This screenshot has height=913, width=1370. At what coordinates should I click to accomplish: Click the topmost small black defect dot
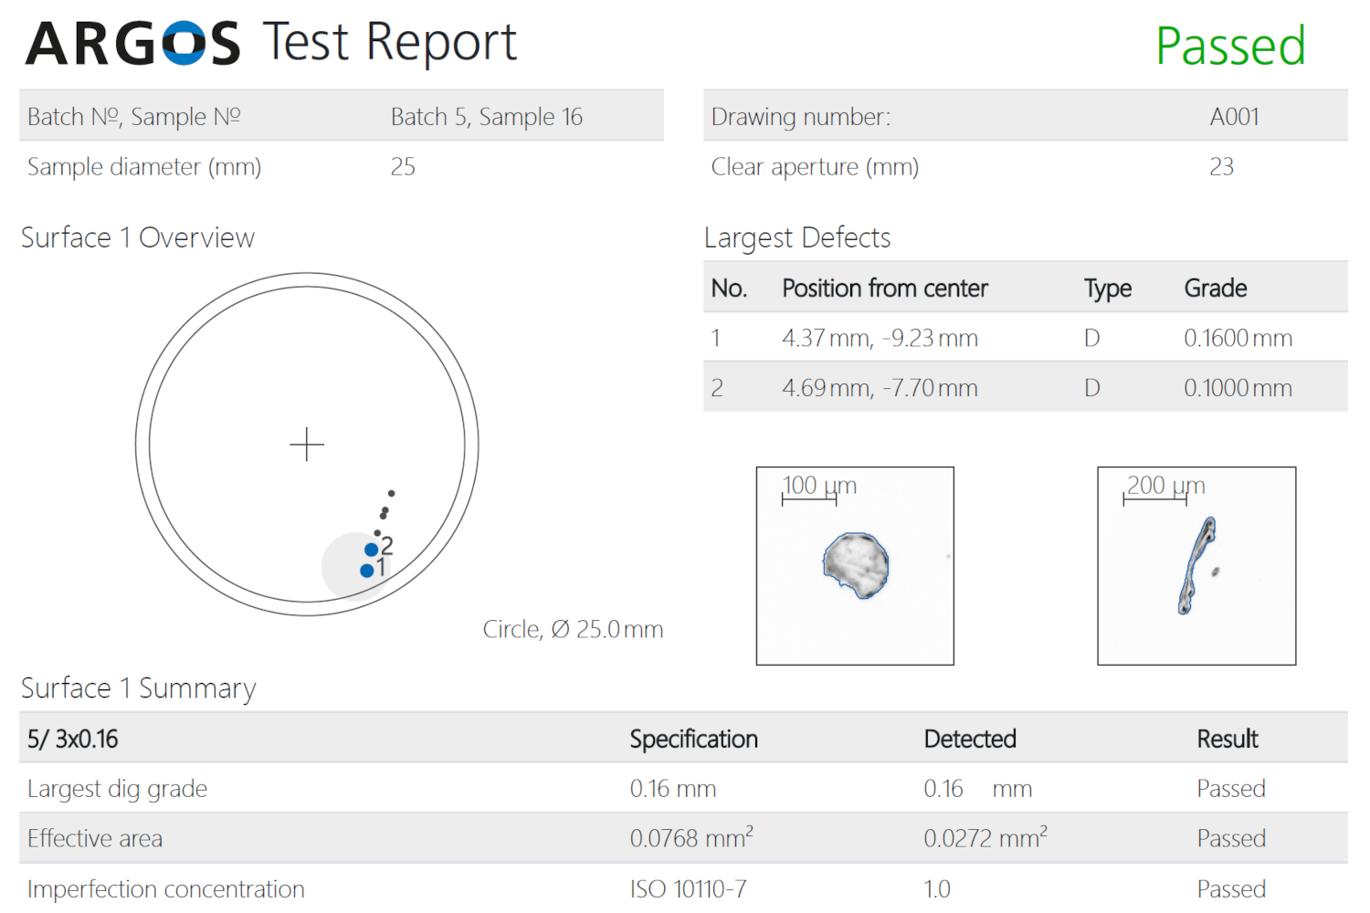click(x=391, y=493)
